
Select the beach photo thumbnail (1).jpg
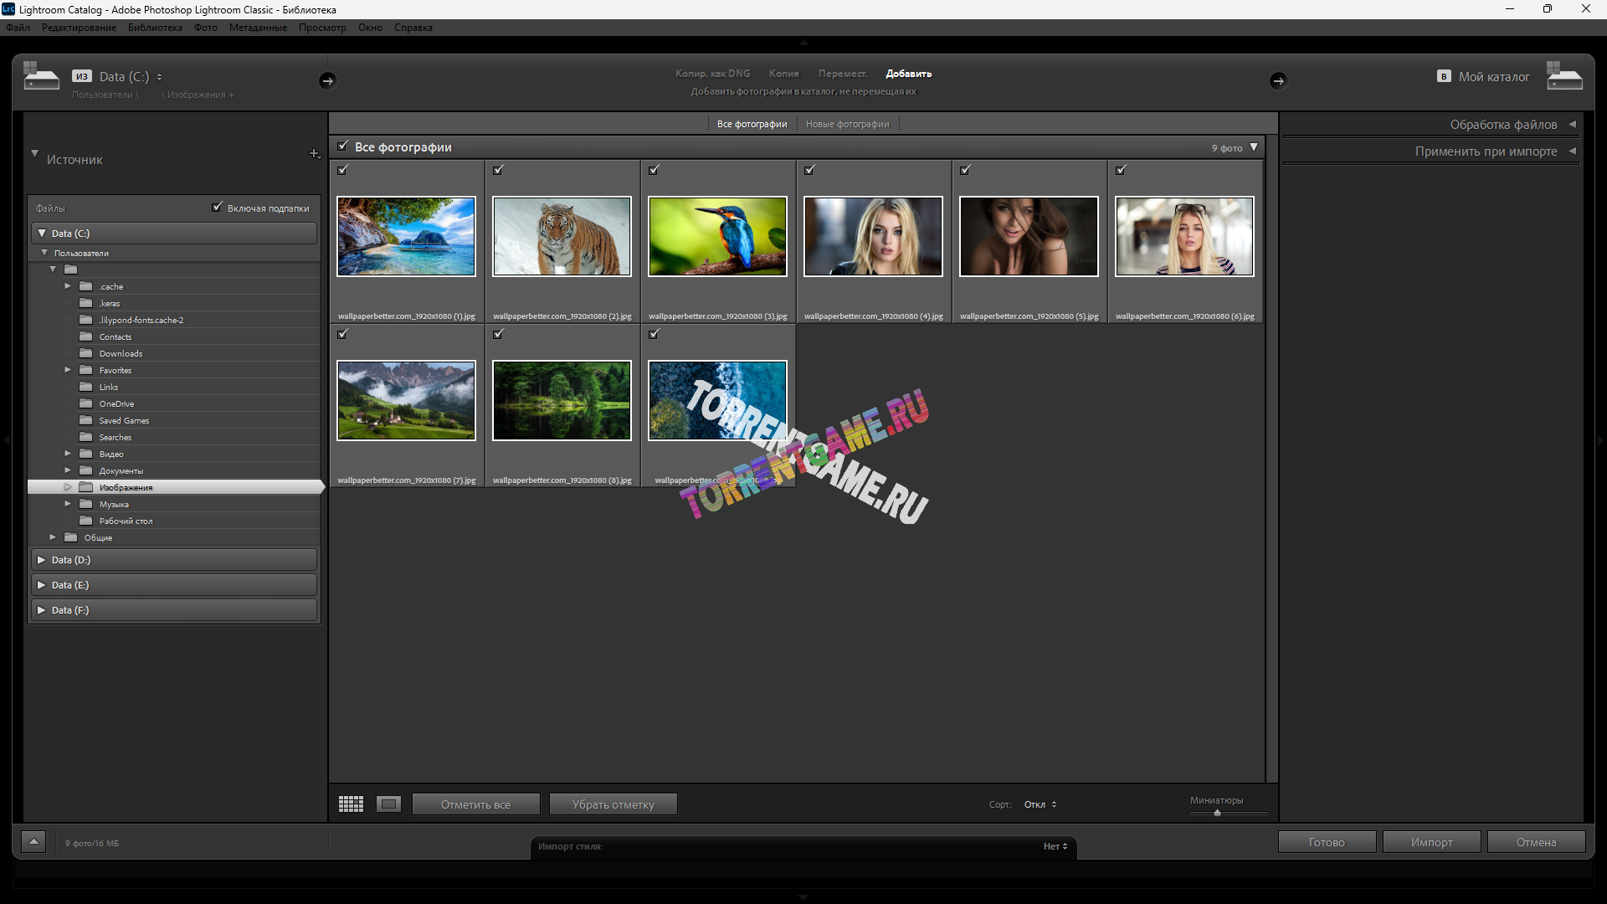click(406, 236)
